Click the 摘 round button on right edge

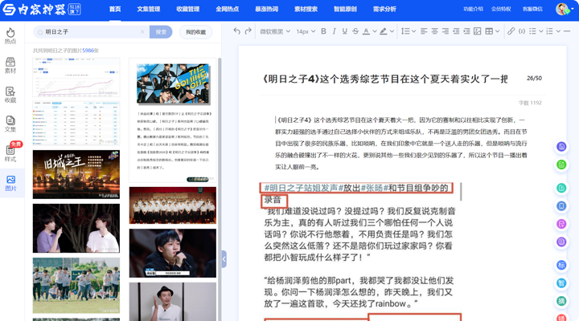click(561, 301)
